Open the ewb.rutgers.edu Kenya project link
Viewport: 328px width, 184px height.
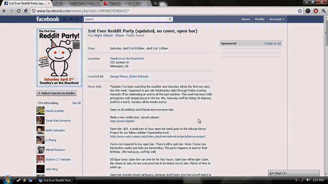[158, 136]
